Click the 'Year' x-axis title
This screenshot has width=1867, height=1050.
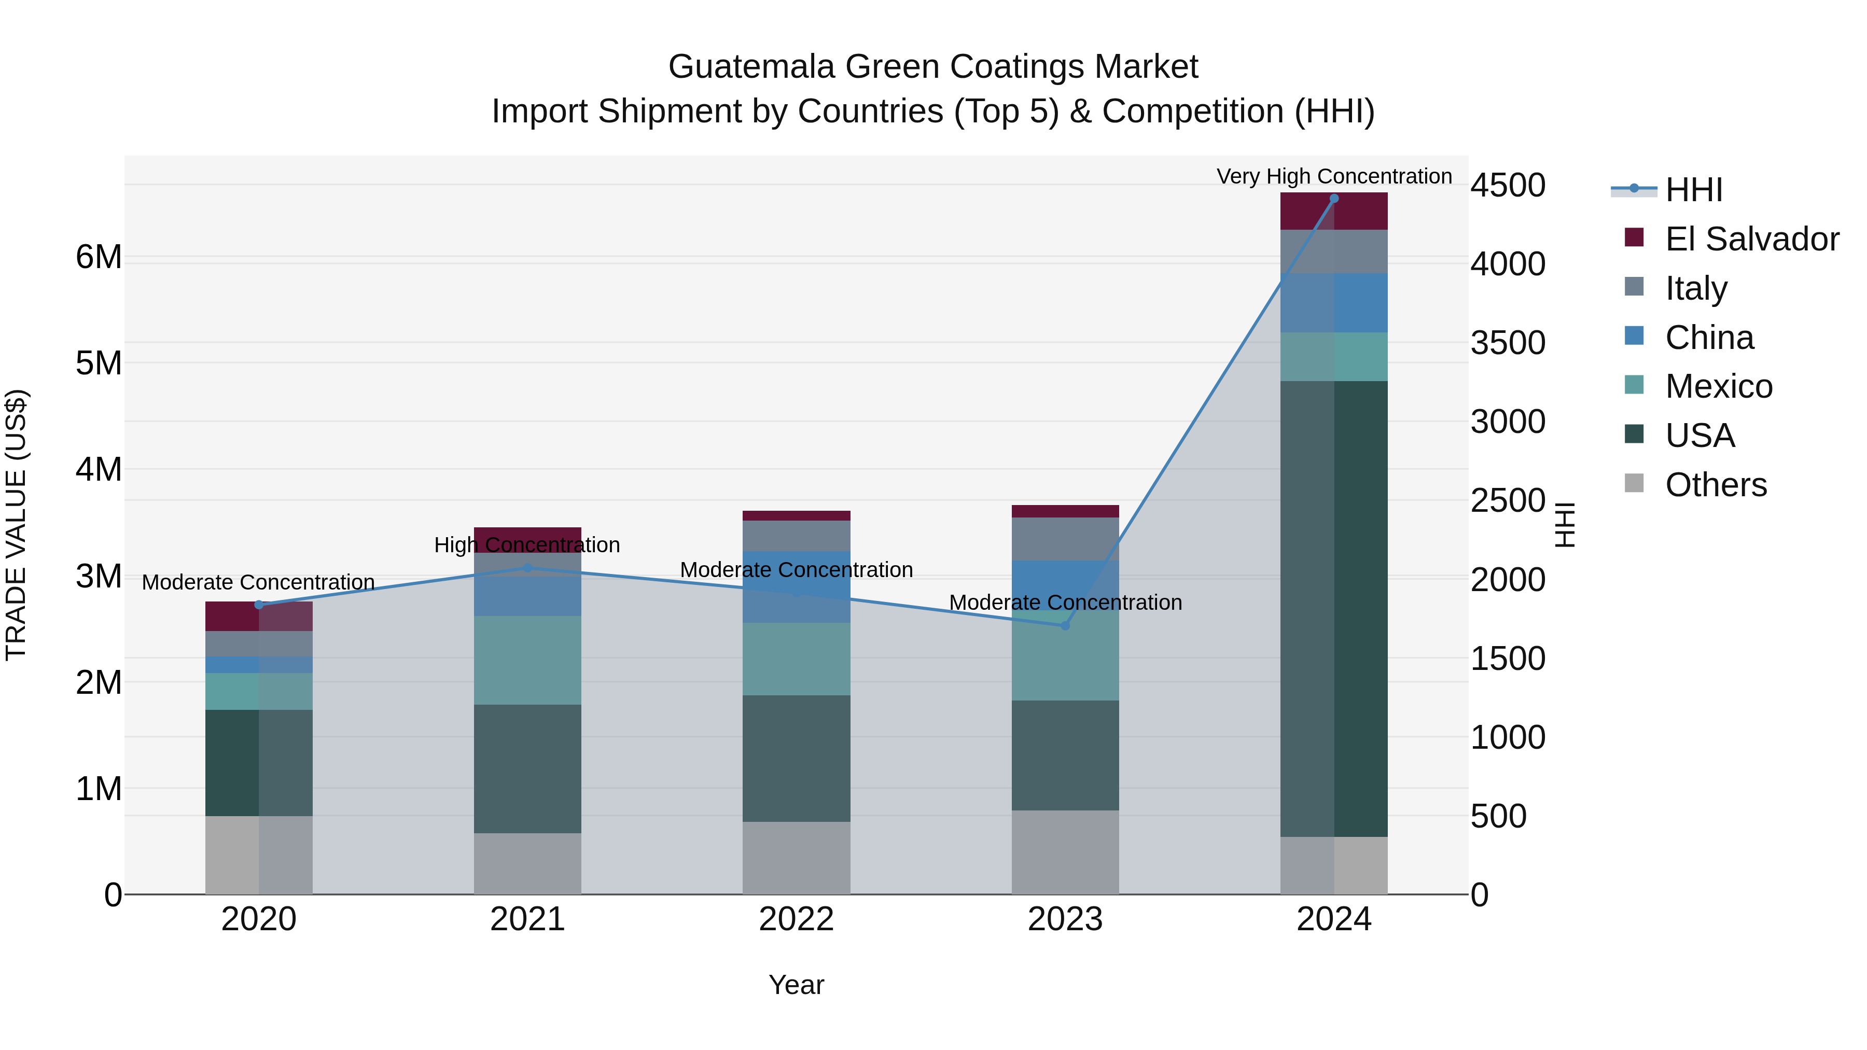coord(797,985)
